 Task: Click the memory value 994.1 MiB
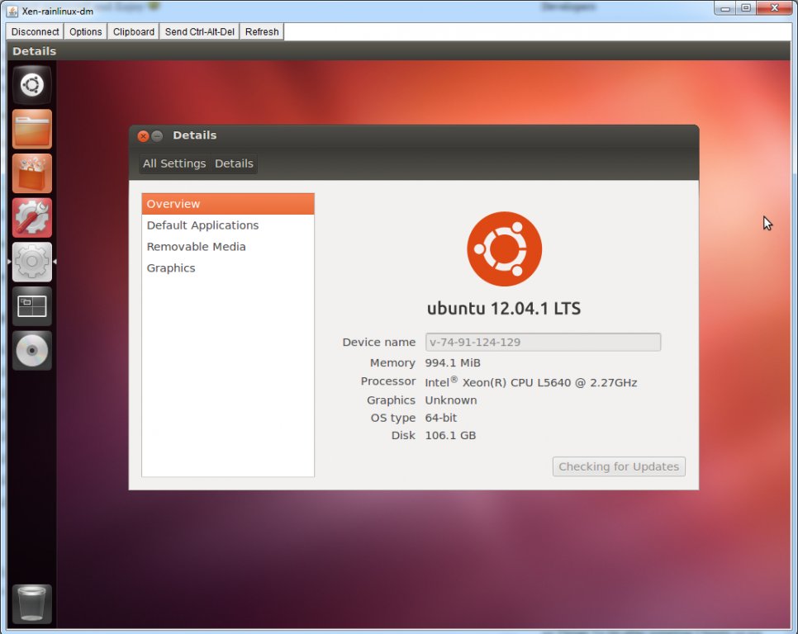[x=453, y=363]
